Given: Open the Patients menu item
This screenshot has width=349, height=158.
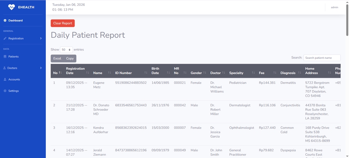Looking at the screenshot, I should (13, 57).
